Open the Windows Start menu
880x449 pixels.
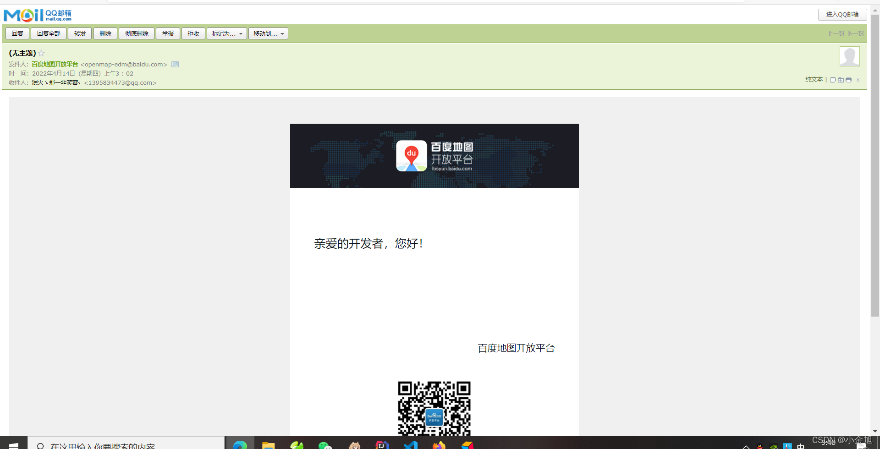(14, 444)
